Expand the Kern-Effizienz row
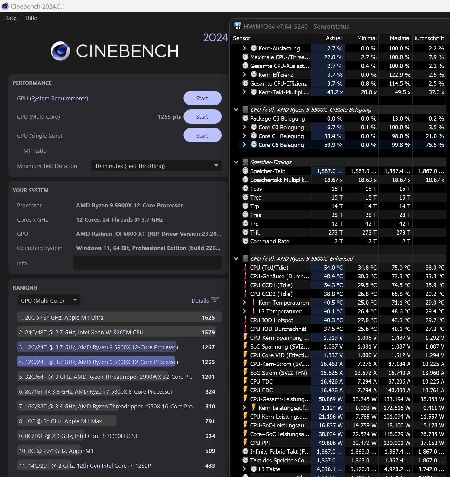The width and height of the screenshot is (450, 477). pos(244,74)
